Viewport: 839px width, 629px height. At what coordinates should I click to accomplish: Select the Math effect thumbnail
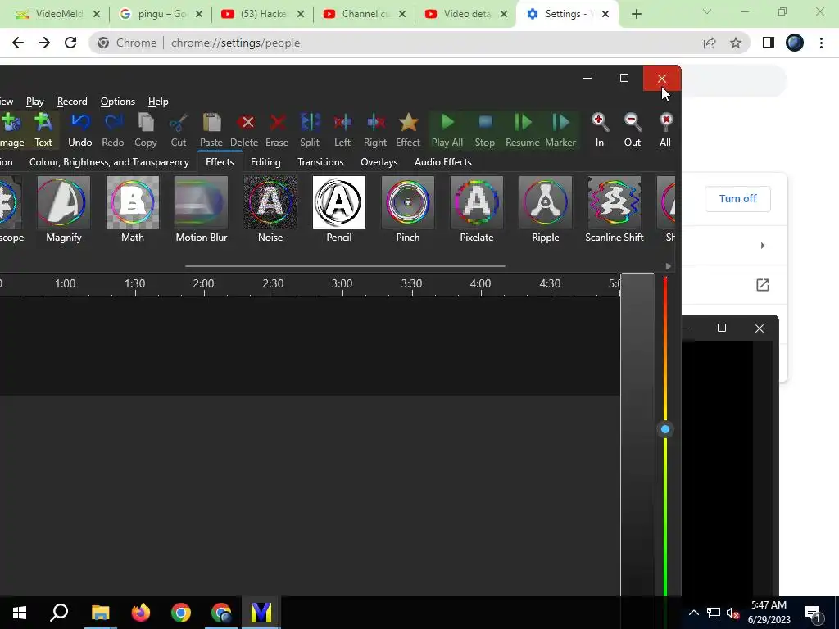(133, 210)
